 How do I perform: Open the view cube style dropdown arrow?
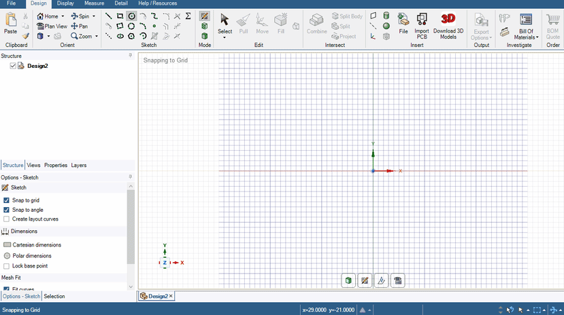tap(48, 36)
